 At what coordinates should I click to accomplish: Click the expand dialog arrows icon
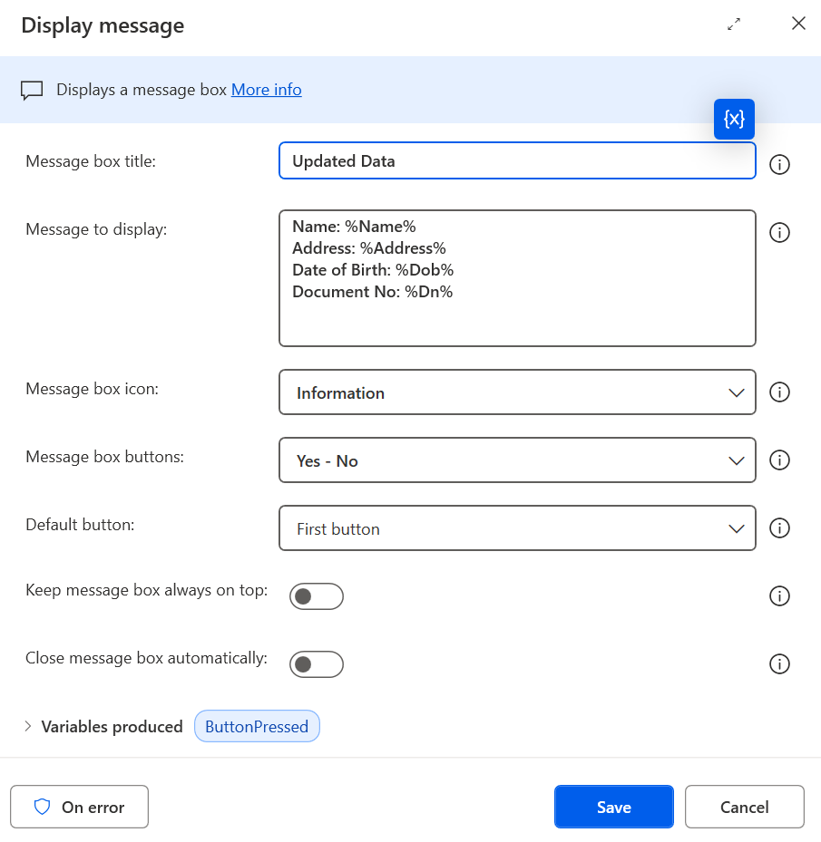[734, 24]
